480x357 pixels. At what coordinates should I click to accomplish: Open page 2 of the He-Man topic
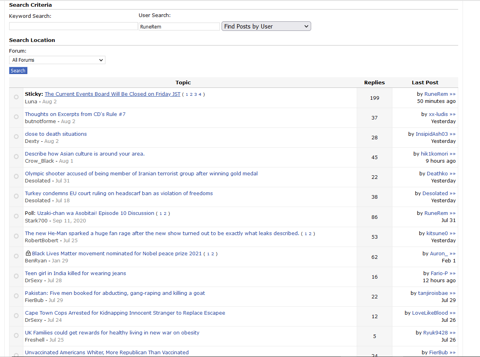[x=310, y=234]
